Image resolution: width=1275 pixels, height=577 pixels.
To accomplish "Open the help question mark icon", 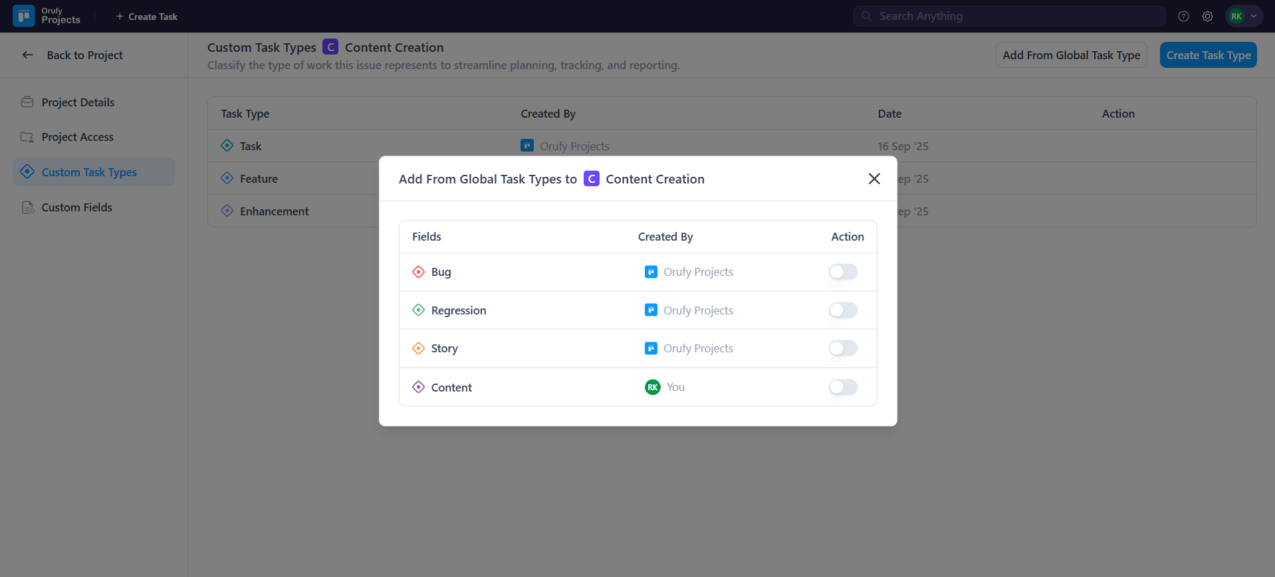I will pos(1183,17).
